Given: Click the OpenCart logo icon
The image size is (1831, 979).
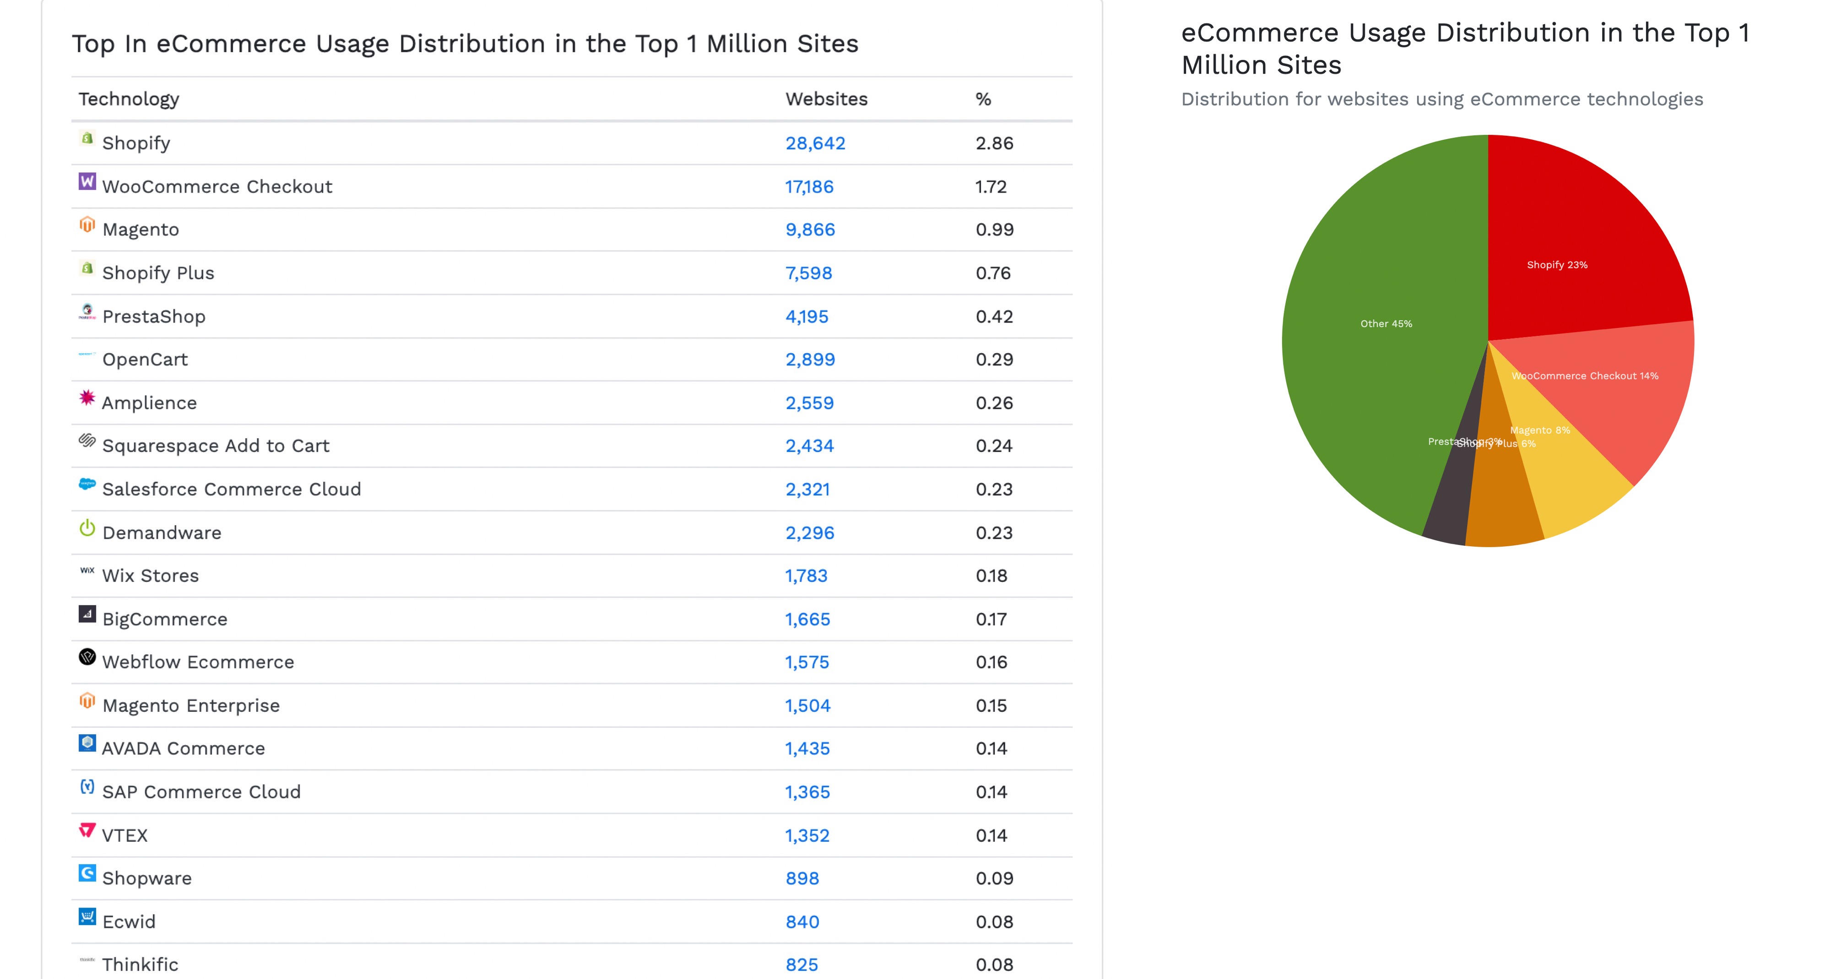Looking at the screenshot, I should [87, 354].
